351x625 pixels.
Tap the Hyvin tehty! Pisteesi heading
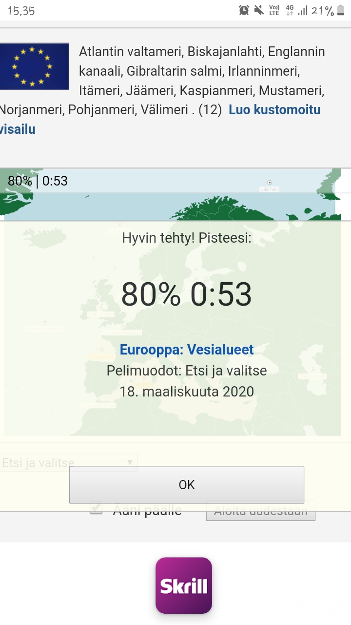point(187,238)
